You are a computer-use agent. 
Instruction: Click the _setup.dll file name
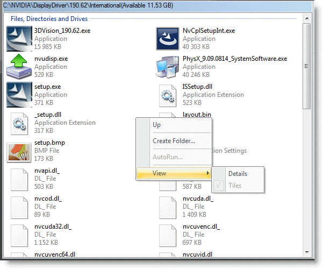(48, 115)
